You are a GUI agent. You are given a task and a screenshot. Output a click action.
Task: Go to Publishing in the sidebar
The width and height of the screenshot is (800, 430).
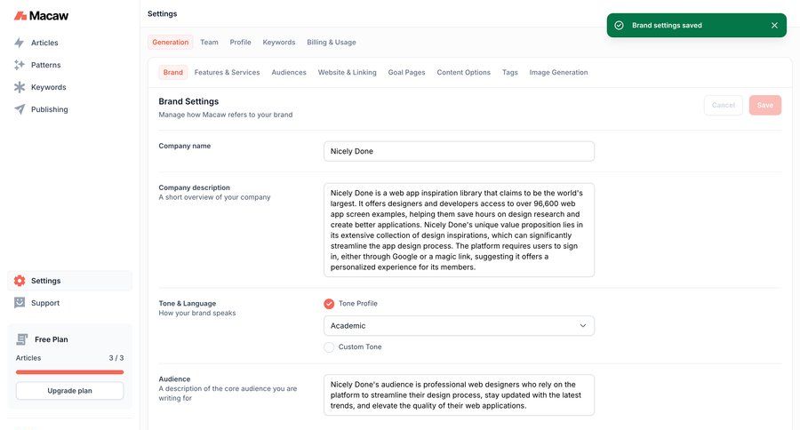pyautogui.click(x=50, y=109)
